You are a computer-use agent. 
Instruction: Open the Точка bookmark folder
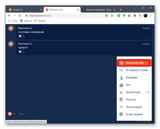click(13, 21)
